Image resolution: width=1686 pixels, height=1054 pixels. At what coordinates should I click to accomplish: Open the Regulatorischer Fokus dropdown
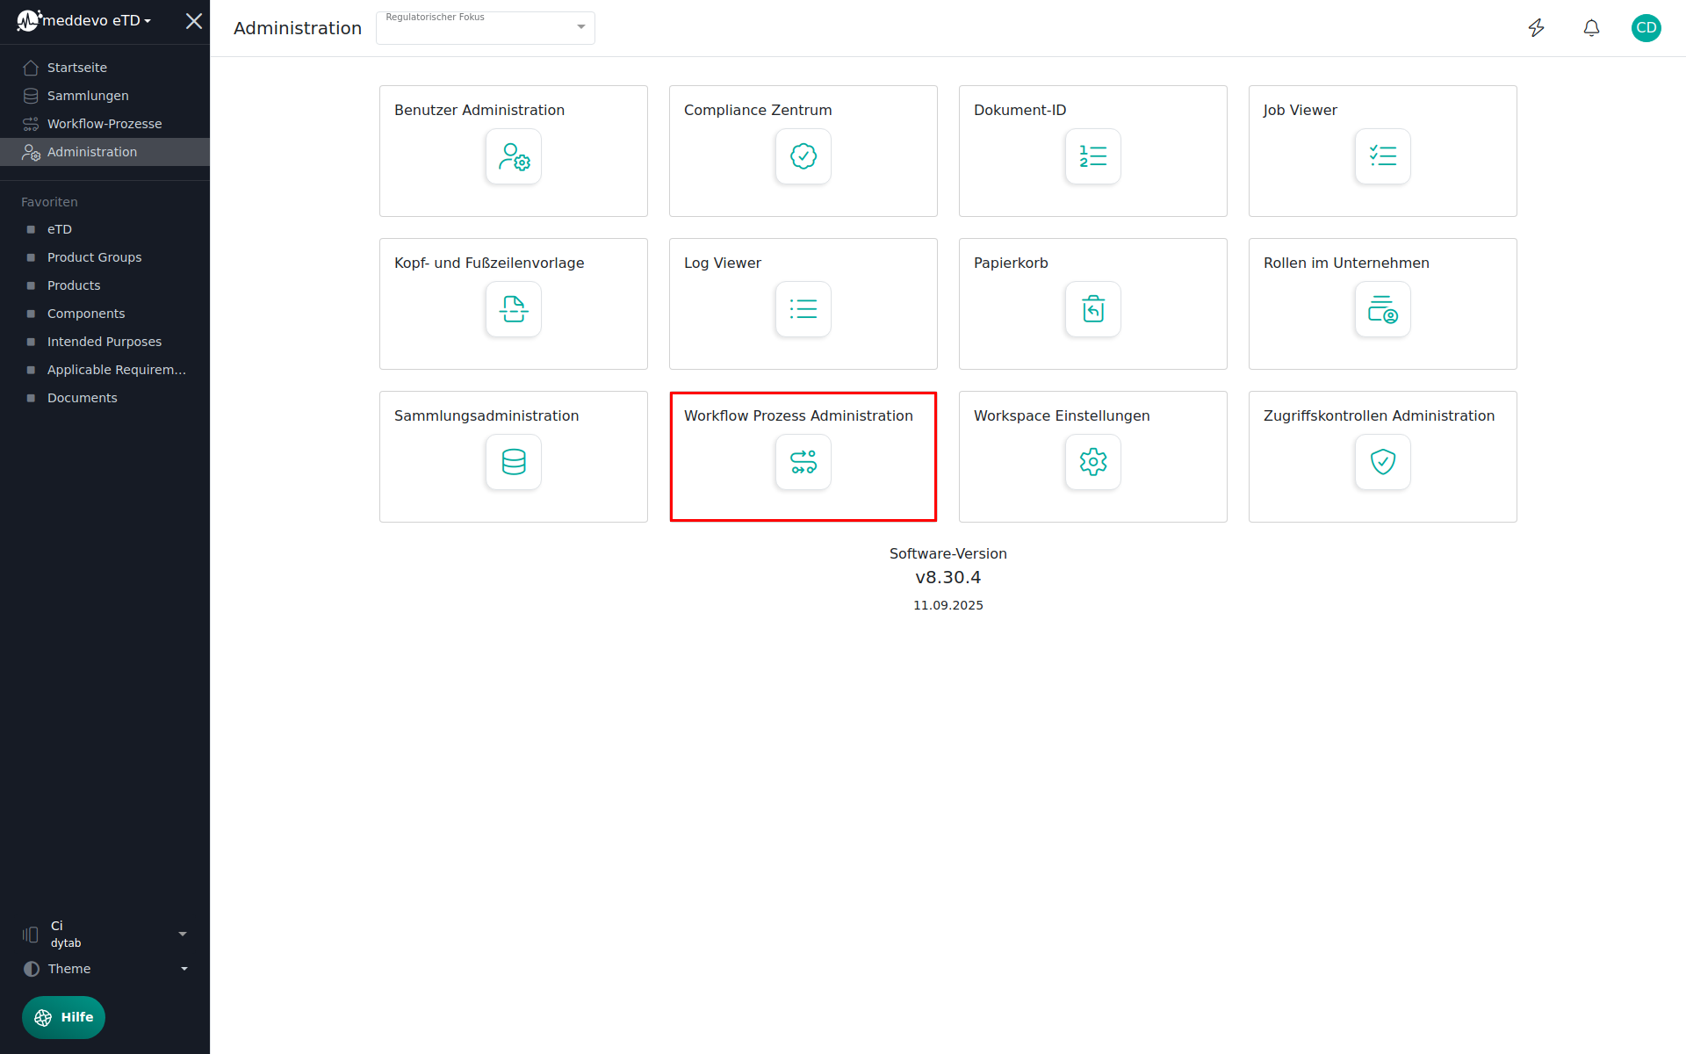point(486,28)
